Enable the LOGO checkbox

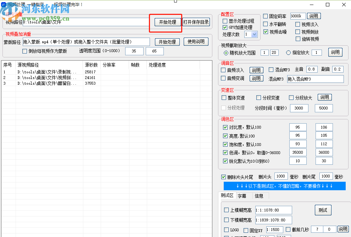pyautogui.click(x=225, y=230)
